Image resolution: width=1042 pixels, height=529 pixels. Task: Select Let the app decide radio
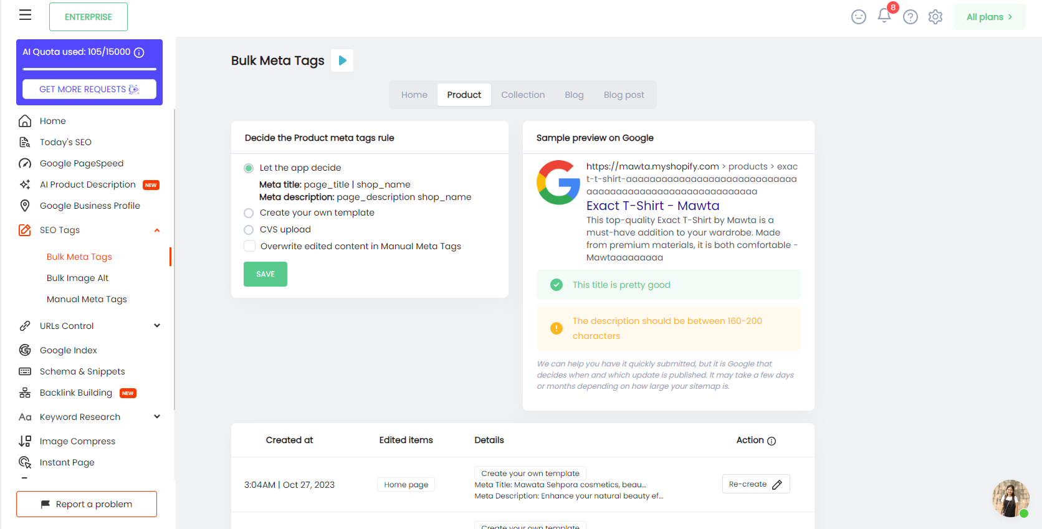[249, 168]
